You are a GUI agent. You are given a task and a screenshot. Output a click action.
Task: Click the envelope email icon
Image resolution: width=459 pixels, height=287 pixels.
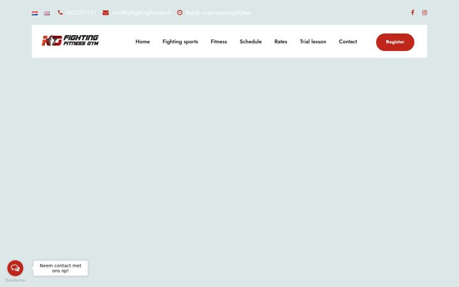pos(106,13)
